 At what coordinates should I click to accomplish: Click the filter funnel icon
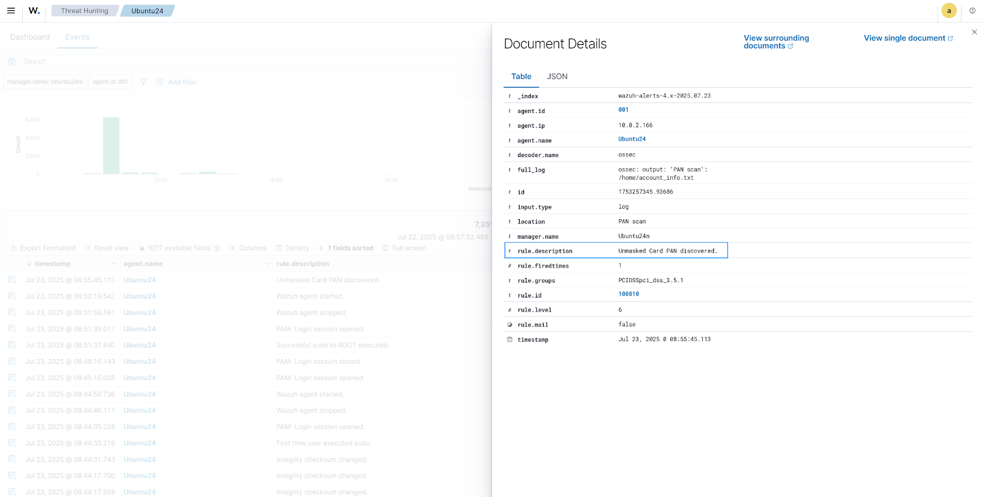(143, 82)
